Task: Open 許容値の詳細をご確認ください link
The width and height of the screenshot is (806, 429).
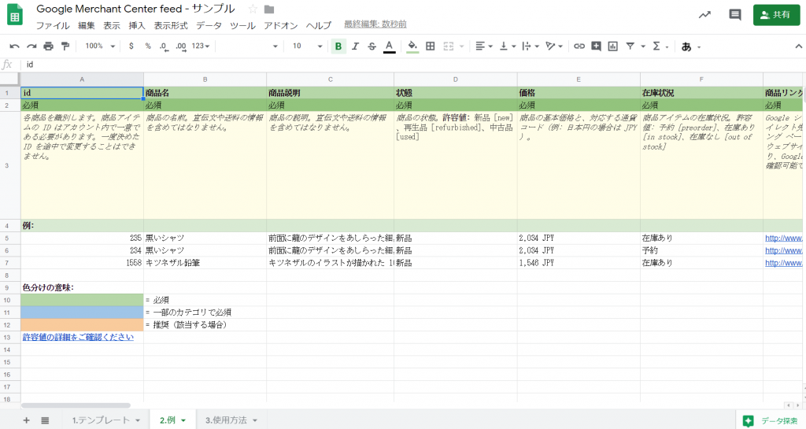Action: (78, 337)
